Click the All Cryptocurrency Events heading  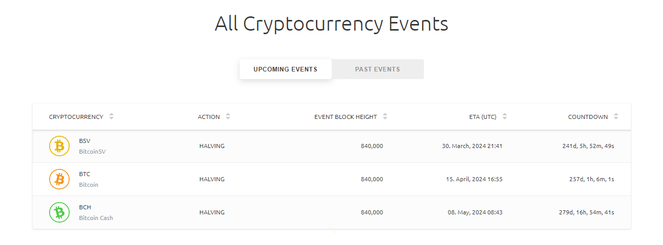(331, 23)
